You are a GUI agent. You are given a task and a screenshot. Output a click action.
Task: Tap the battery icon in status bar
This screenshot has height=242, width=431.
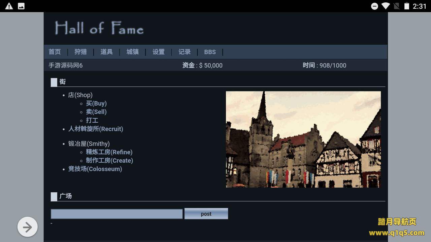click(x=407, y=6)
